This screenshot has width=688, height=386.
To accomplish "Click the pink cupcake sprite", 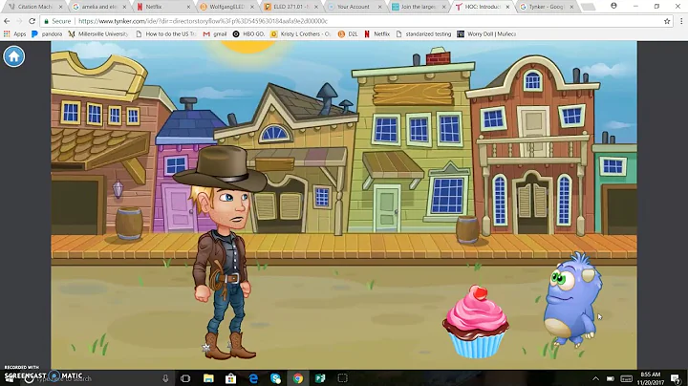I will click(x=476, y=321).
